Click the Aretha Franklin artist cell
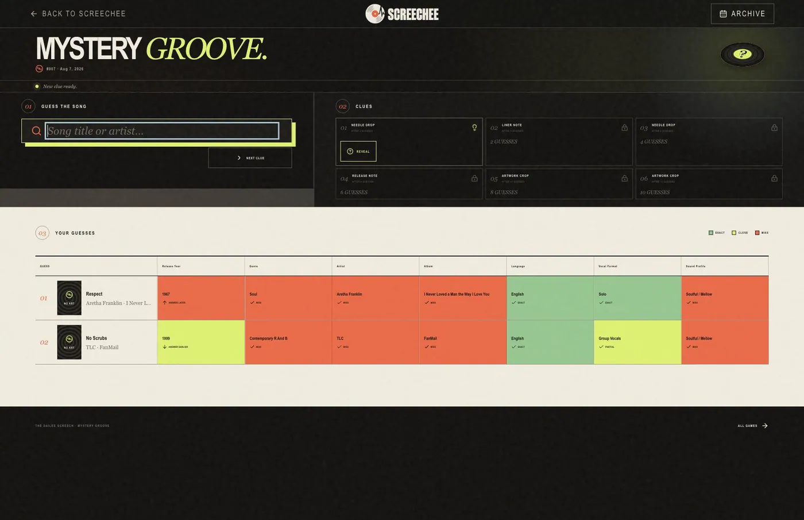 point(376,298)
